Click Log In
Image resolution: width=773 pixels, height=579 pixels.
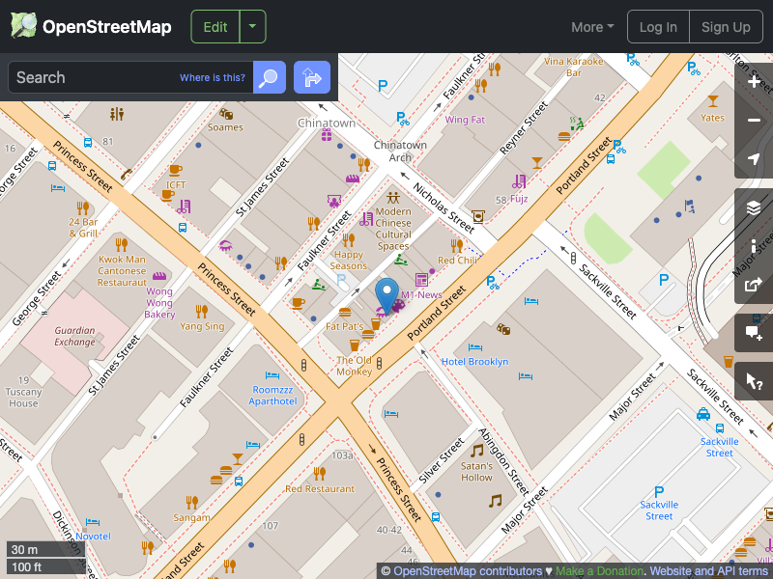(x=658, y=27)
